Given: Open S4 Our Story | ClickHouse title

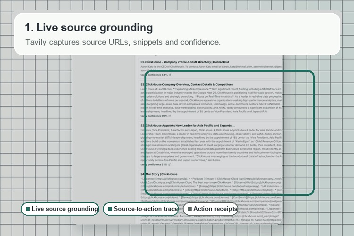Looking at the screenshot, I should pyautogui.click(x=159, y=174).
